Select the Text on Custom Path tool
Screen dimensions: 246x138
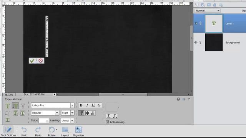8,120
